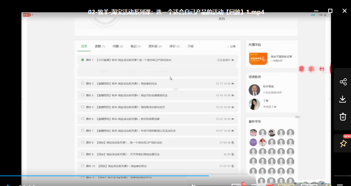Minimize the video player window

316,11
